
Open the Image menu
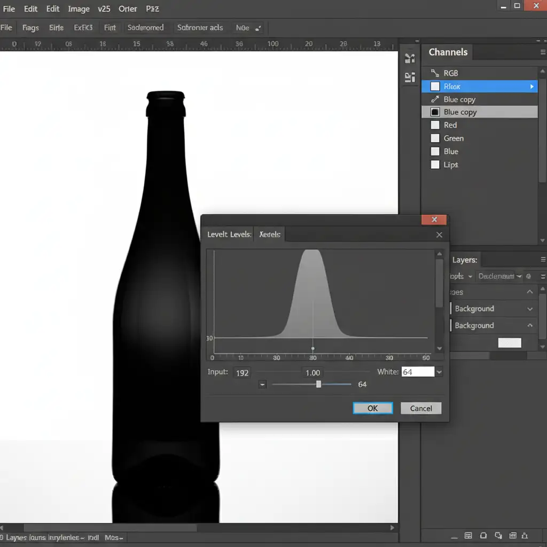pyautogui.click(x=79, y=9)
